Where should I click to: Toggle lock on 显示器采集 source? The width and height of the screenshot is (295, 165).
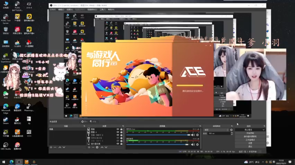pyautogui.click(x=121, y=144)
